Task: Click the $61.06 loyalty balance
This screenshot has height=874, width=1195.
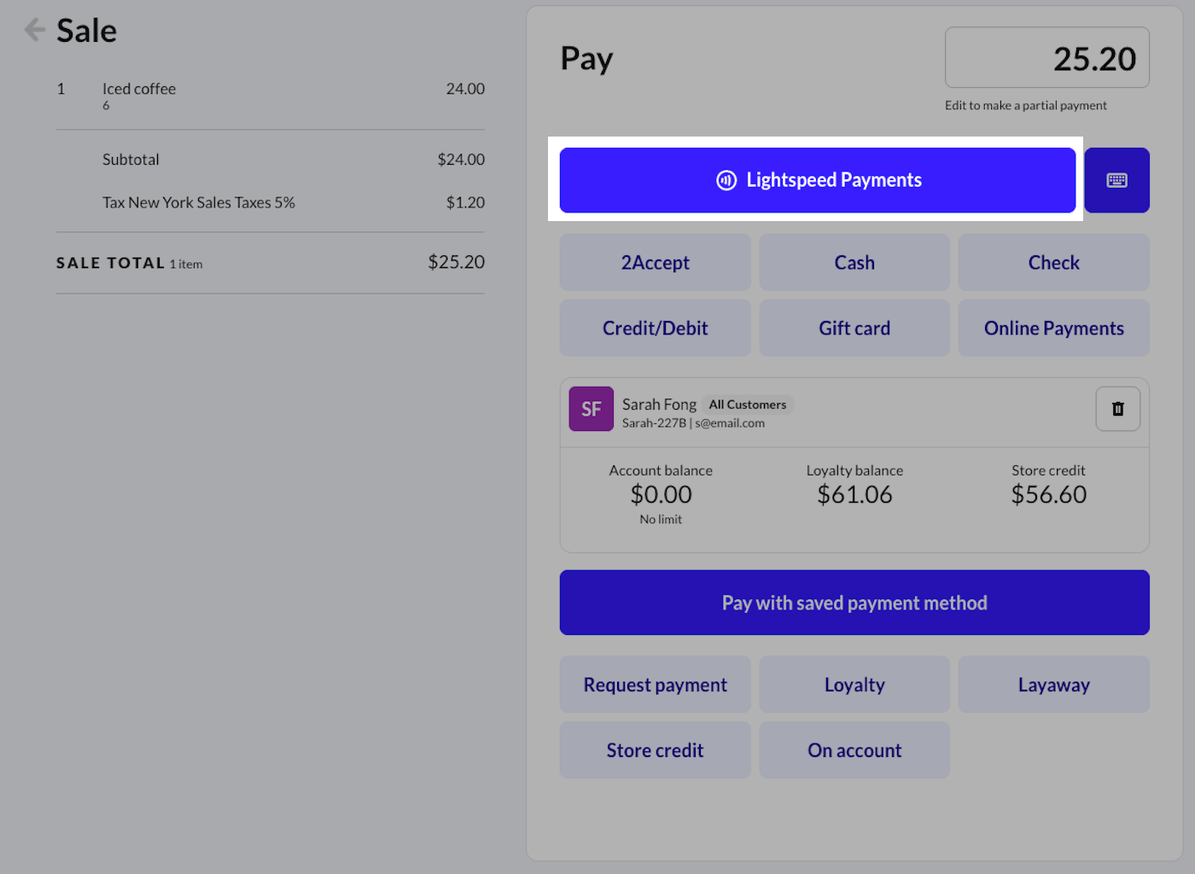Action: pyautogui.click(x=854, y=494)
